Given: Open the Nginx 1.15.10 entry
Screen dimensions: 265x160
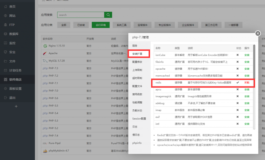Looking at the screenshot, I should (57, 46).
